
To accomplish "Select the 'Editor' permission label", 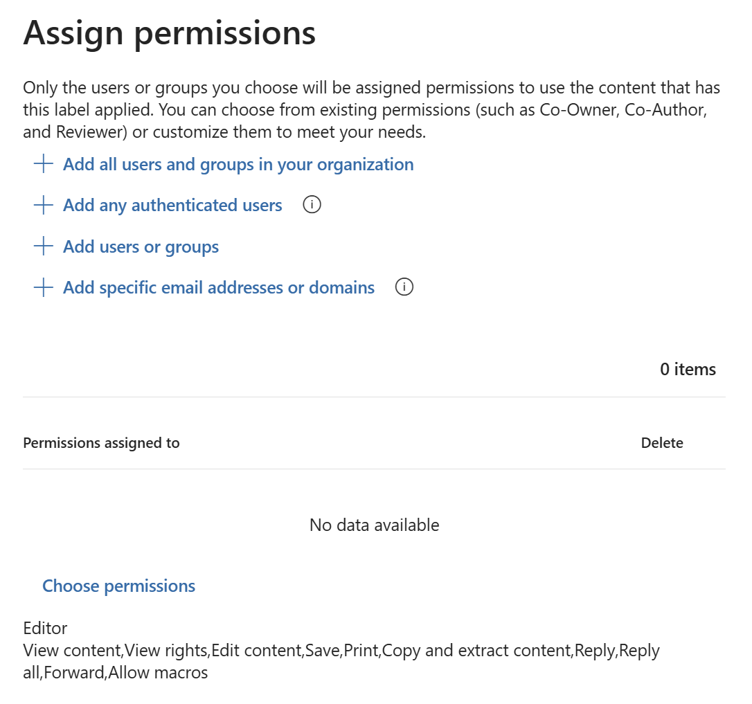I will (45, 628).
